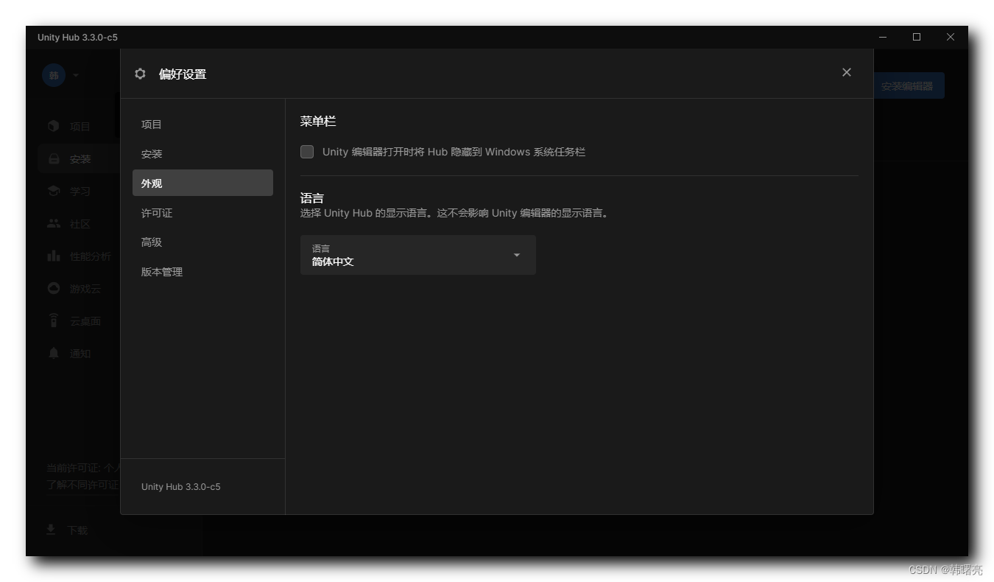
Task: Click the 学习 label in main sidebar
Action: [x=80, y=192]
